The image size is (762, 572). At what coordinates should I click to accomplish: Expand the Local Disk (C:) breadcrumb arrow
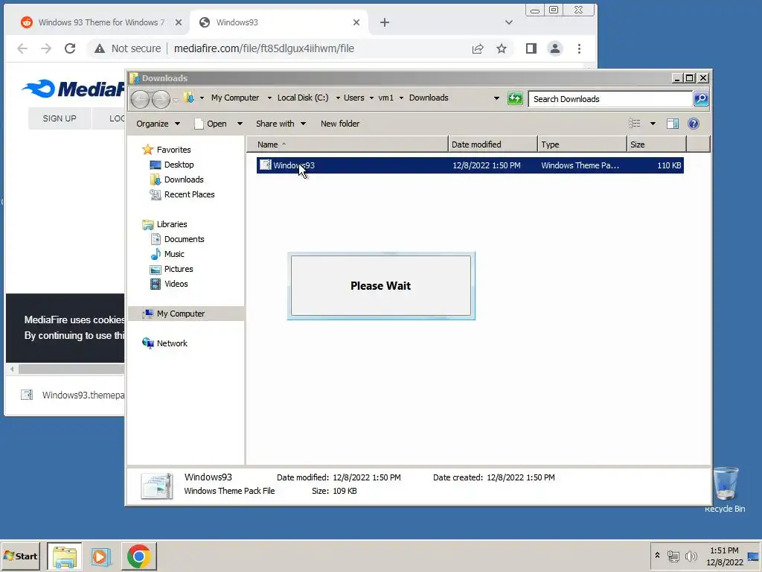(x=337, y=98)
